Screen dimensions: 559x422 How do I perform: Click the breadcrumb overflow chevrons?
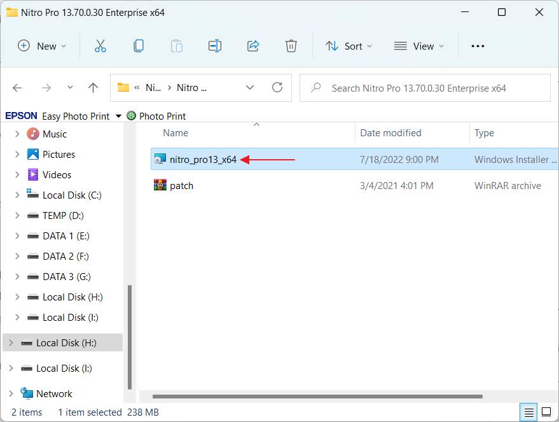pos(137,88)
